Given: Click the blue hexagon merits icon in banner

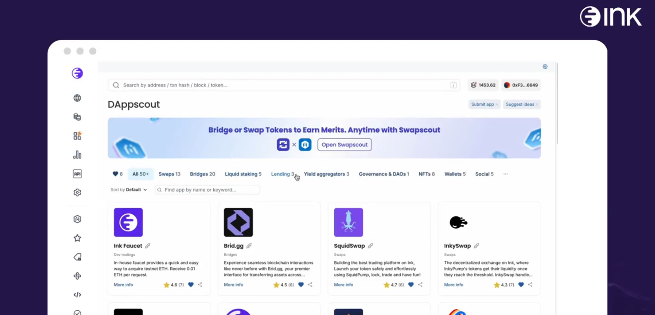Looking at the screenshot, I should 305,145.
